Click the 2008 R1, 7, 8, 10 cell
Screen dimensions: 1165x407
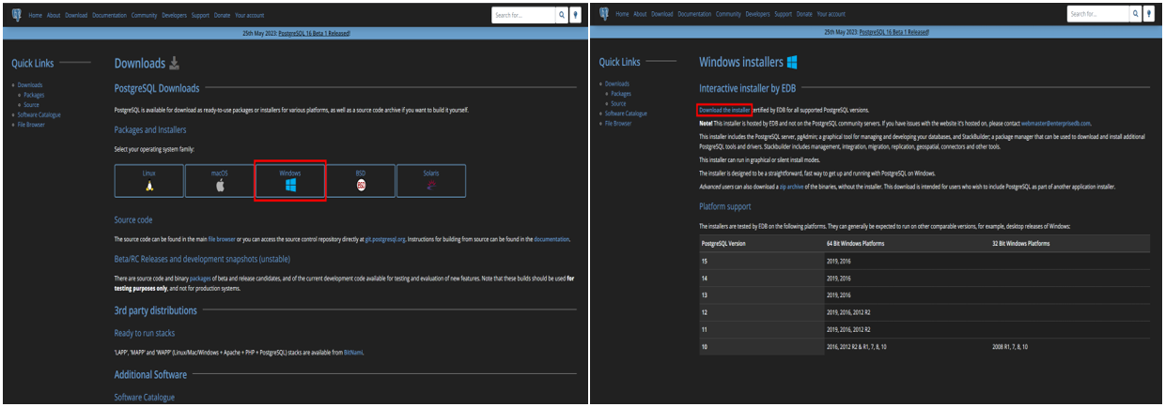click(x=1011, y=346)
